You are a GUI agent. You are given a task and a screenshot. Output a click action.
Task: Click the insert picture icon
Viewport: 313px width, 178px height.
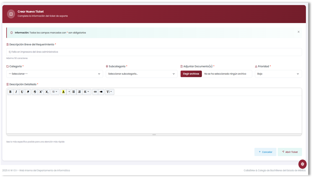(101, 92)
